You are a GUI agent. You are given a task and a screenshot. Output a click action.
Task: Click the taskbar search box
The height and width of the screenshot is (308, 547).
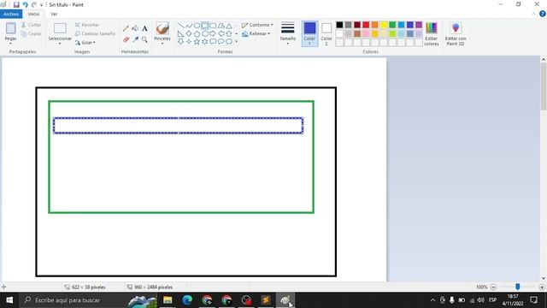click(88, 300)
